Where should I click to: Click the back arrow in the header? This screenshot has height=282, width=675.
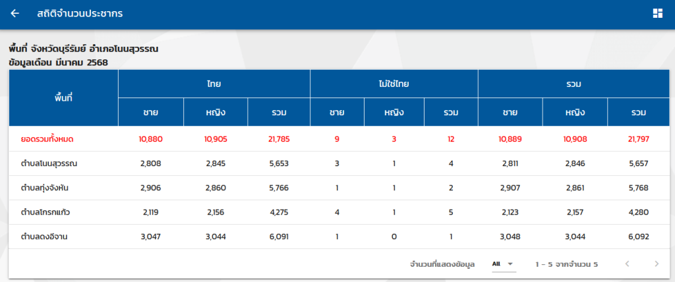(x=15, y=13)
